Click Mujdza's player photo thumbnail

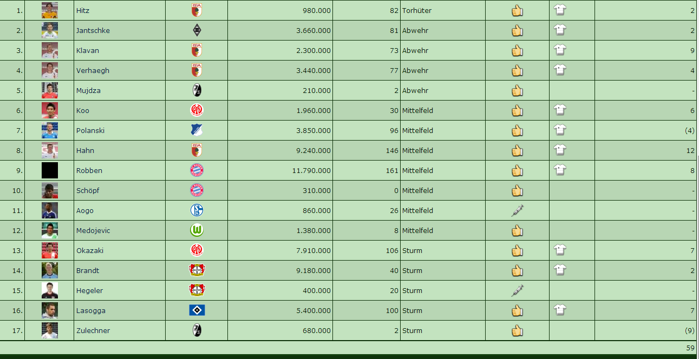(50, 90)
